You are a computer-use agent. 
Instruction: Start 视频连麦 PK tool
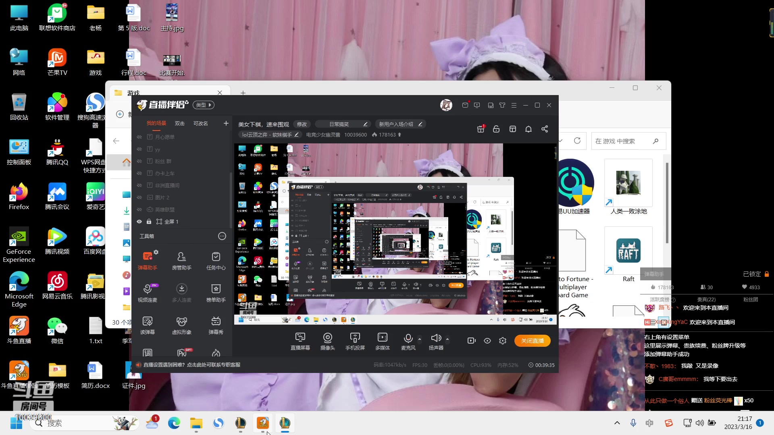click(x=148, y=292)
